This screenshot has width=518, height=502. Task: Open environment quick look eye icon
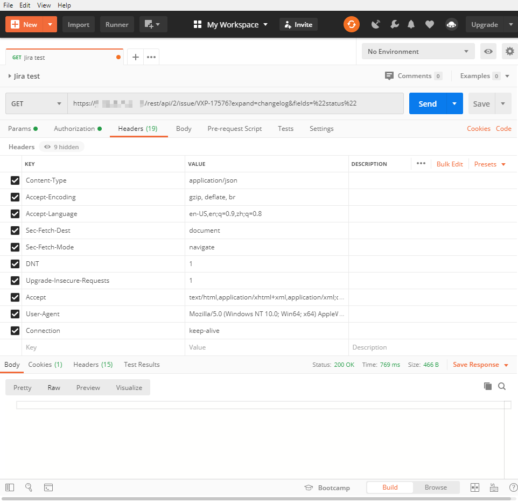click(488, 52)
